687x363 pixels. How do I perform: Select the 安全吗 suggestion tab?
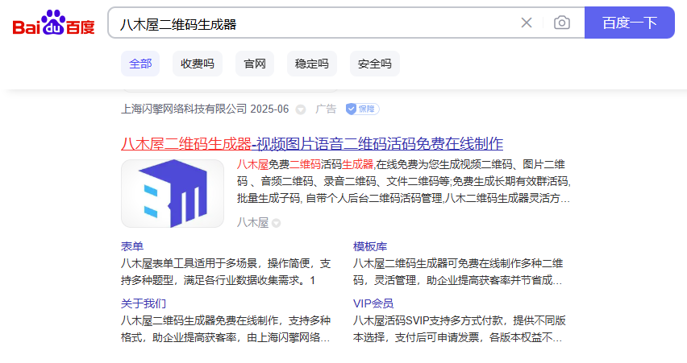coord(375,64)
